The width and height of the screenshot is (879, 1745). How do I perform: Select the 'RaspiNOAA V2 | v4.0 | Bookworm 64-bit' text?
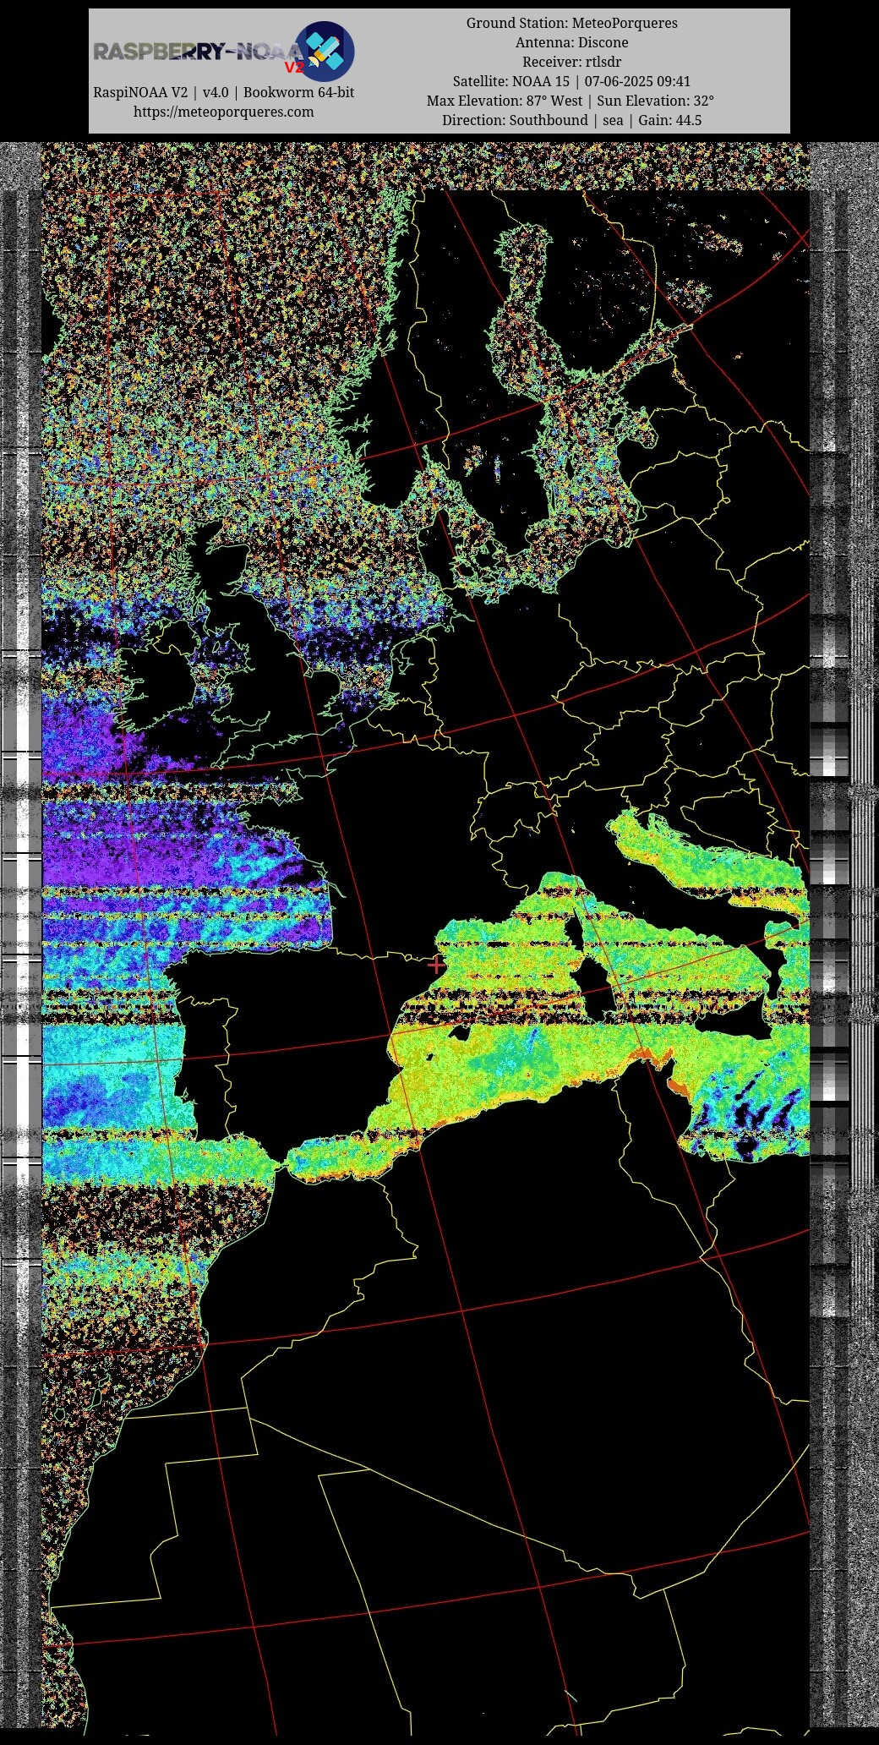(x=223, y=92)
